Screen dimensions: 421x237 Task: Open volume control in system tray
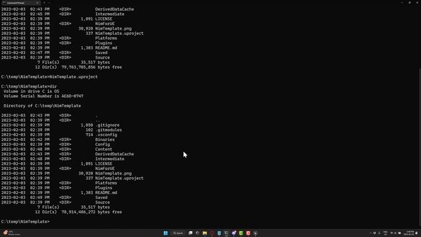(395, 233)
